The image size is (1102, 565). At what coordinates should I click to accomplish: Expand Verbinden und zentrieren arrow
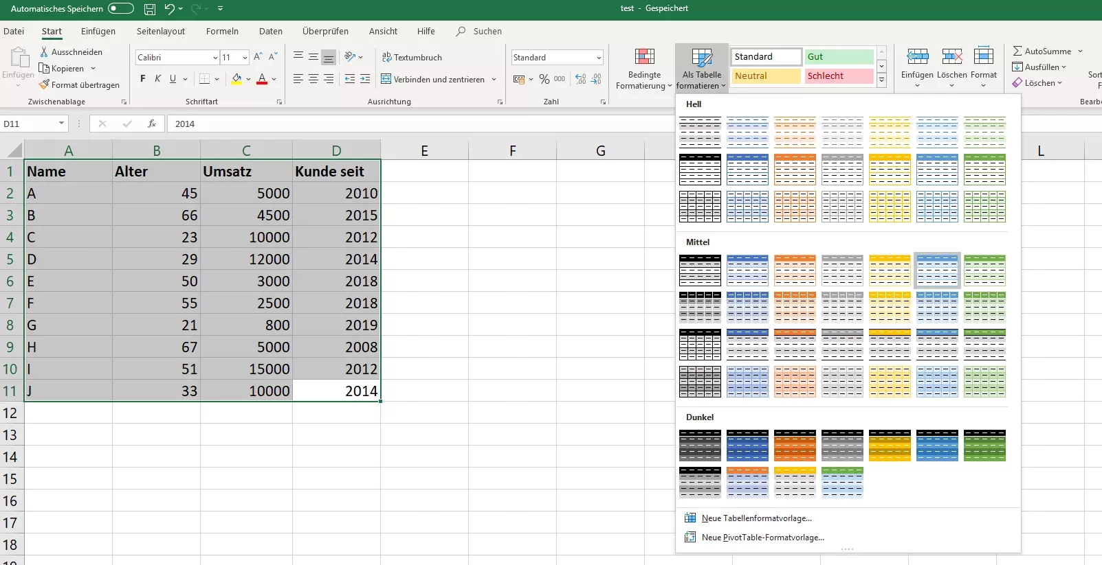point(494,80)
